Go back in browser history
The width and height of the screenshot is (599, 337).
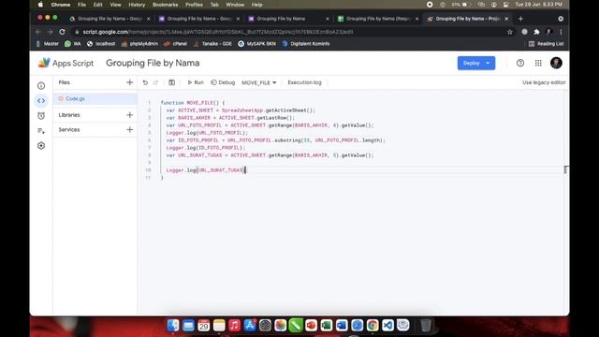[38, 32]
